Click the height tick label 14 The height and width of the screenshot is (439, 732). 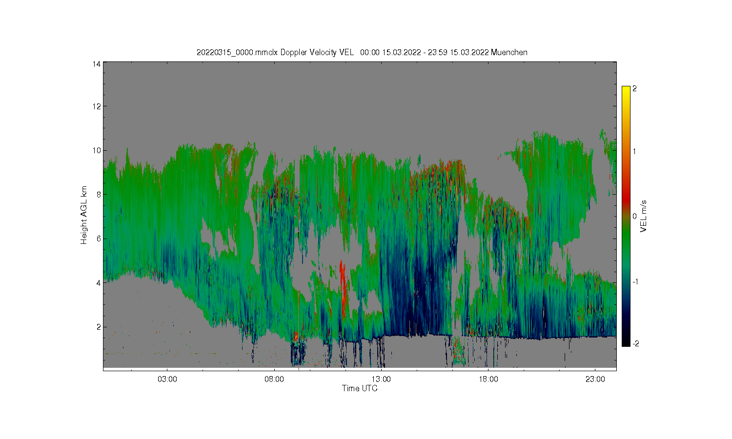[97, 64]
